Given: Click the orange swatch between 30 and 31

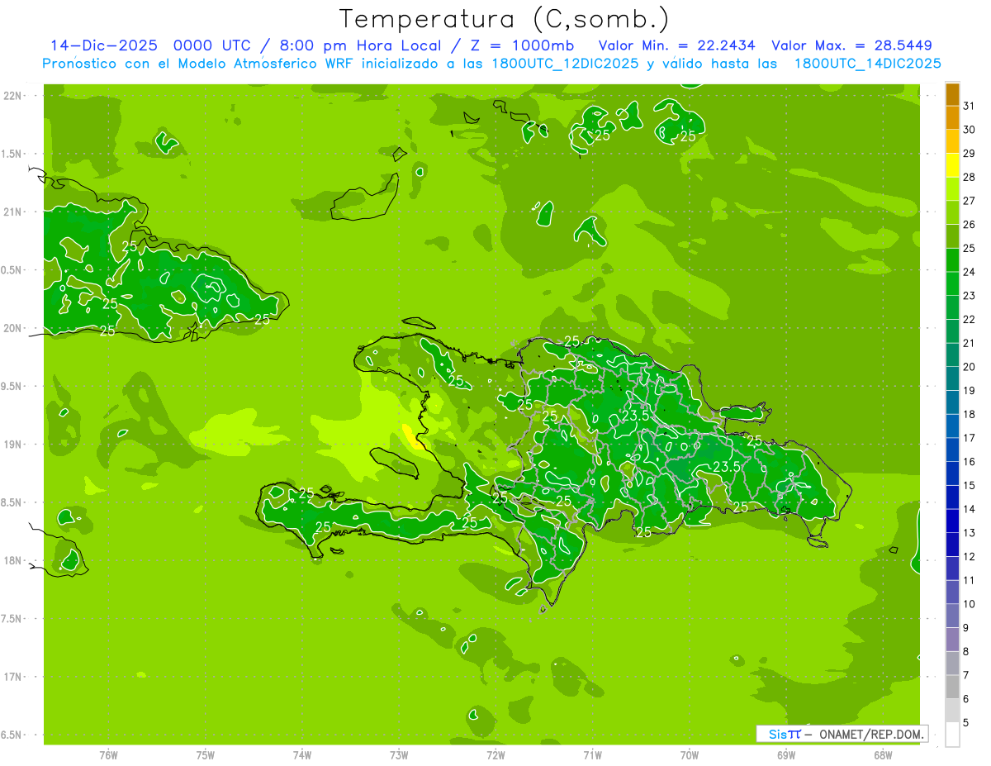Looking at the screenshot, I should (x=952, y=118).
